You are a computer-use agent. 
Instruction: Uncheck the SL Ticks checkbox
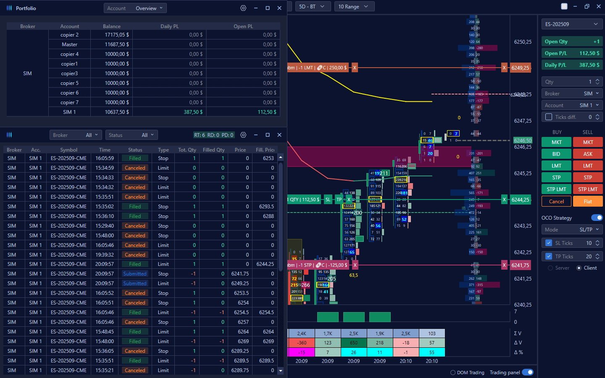pyautogui.click(x=549, y=243)
